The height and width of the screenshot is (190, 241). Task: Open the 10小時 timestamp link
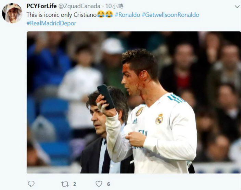click(114, 6)
